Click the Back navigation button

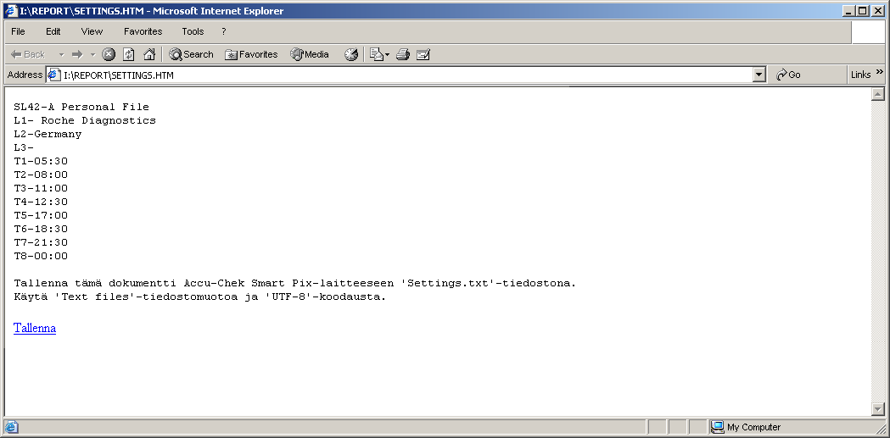pyautogui.click(x=28, y=54)
